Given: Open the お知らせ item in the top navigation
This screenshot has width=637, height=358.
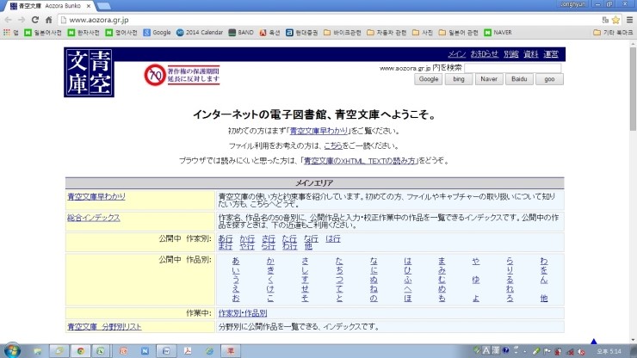Looking at the screenshot, I should point(485,54).
